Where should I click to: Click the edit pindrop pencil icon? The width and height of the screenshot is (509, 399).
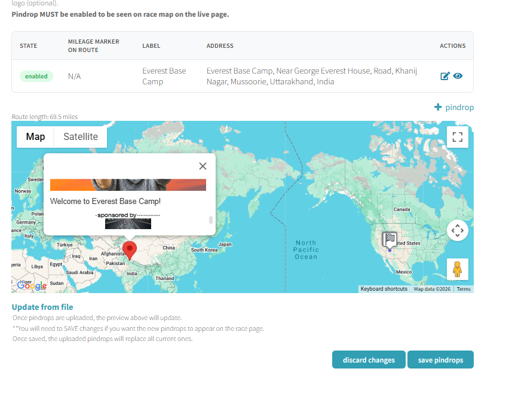pyautogui.click(x=444, y=76)
